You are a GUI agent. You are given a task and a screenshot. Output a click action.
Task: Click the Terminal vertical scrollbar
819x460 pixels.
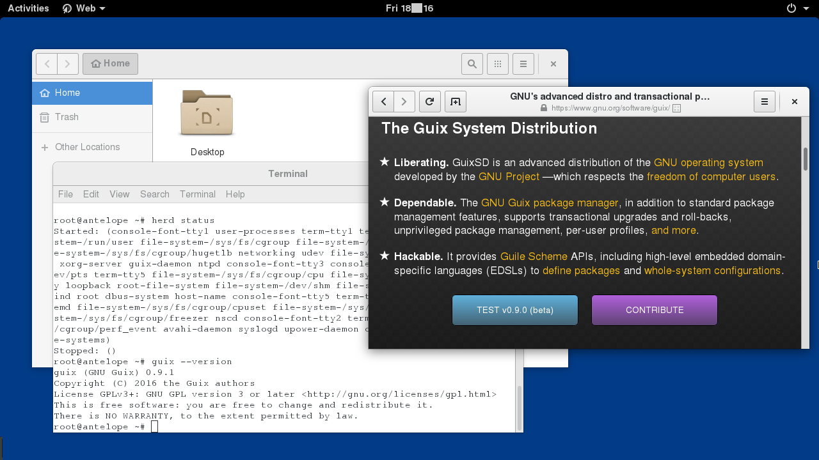pos(520,407)
